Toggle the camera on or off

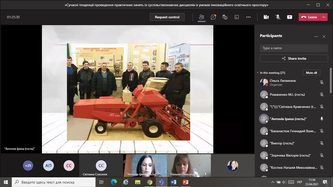click(x=266, y=17)
